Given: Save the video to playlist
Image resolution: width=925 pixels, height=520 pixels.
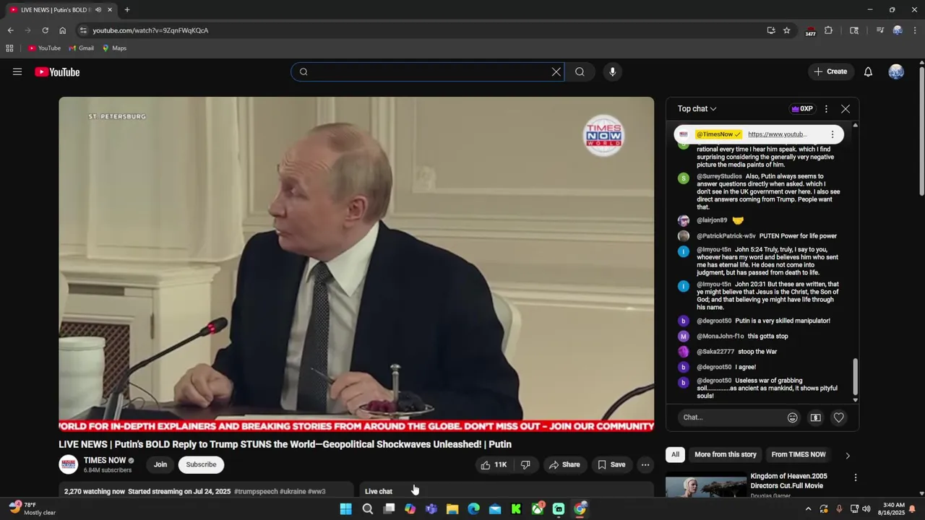Looking at the screenshot, I should (x=611, y=464).
